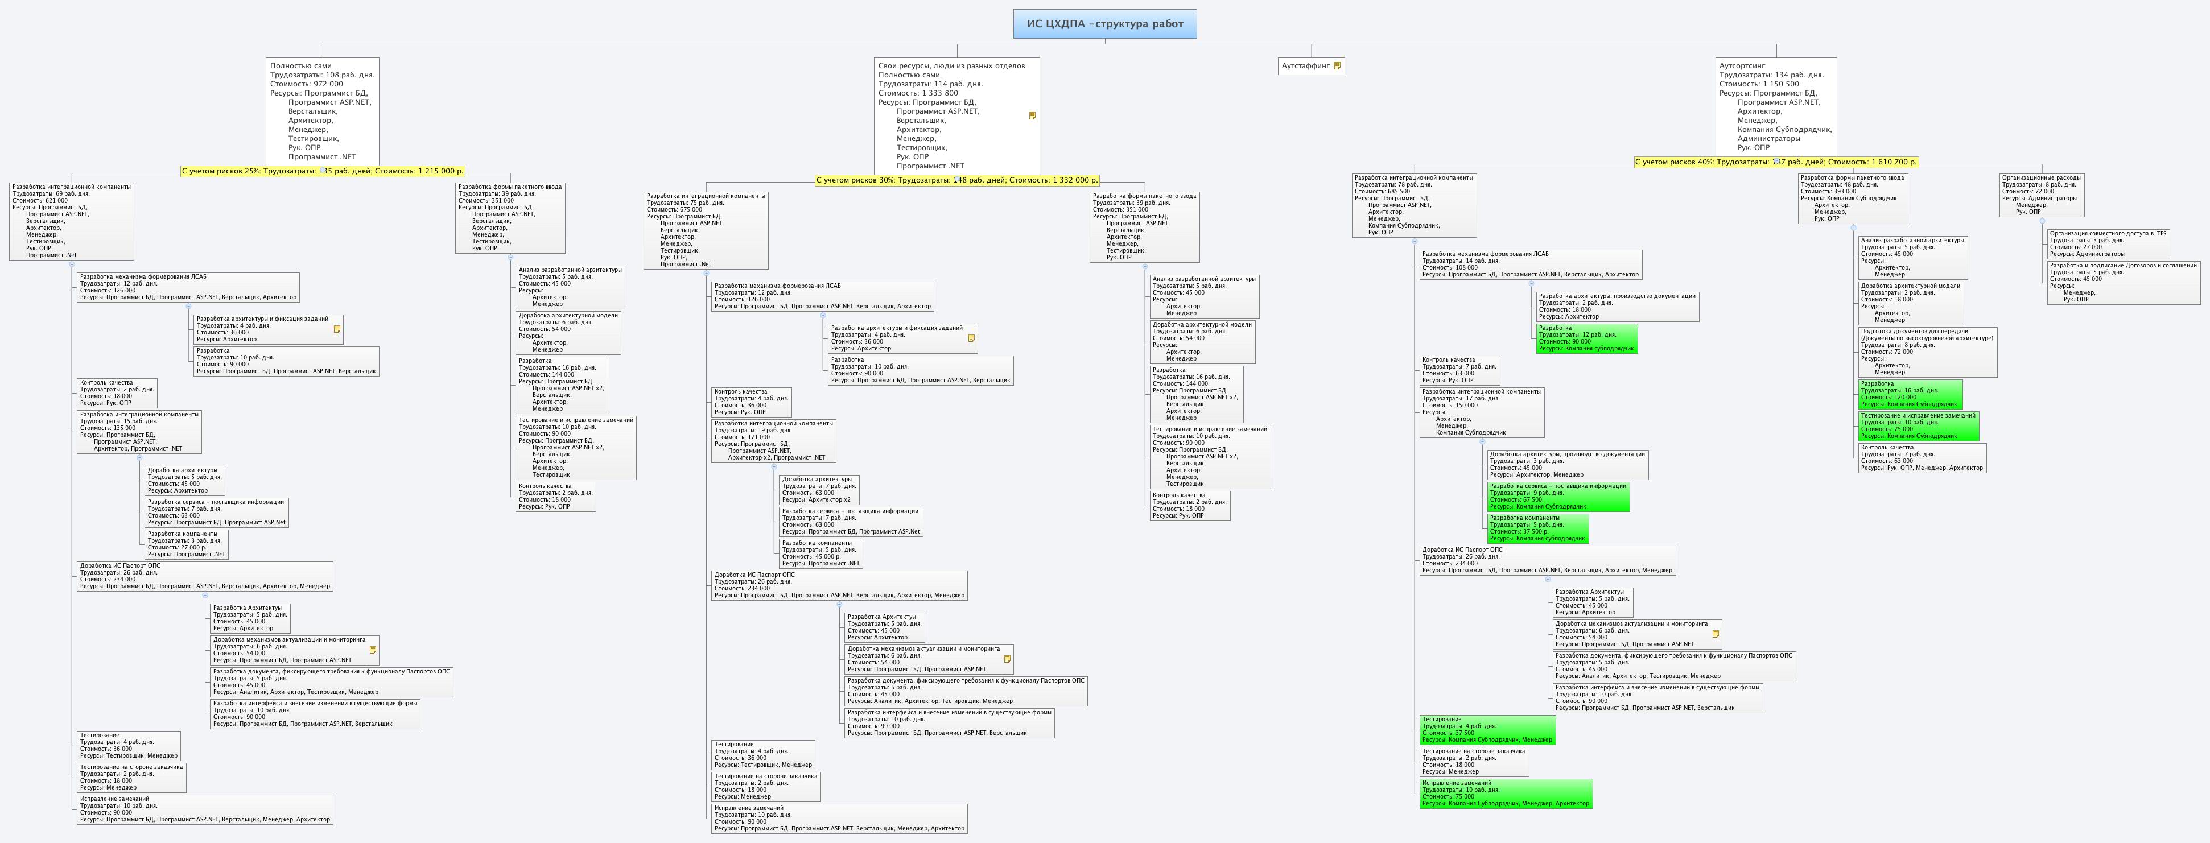Viewport: 2210px width, 843px height.
Task: Open note icon on Свои ресурсы node
Action: pos(1032,116)
